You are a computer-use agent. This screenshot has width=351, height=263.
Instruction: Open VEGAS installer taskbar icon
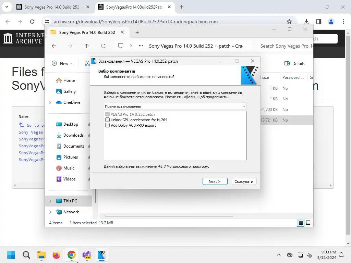click(x=101, y=255)
